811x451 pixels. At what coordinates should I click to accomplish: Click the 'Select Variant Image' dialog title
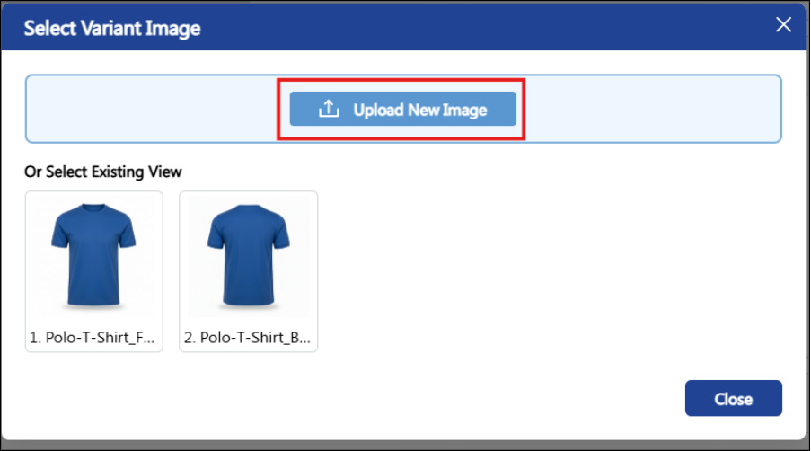pyautogui.click(x=112, y=28)
